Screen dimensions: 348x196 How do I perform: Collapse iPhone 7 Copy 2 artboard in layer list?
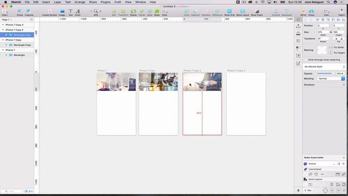3,30
